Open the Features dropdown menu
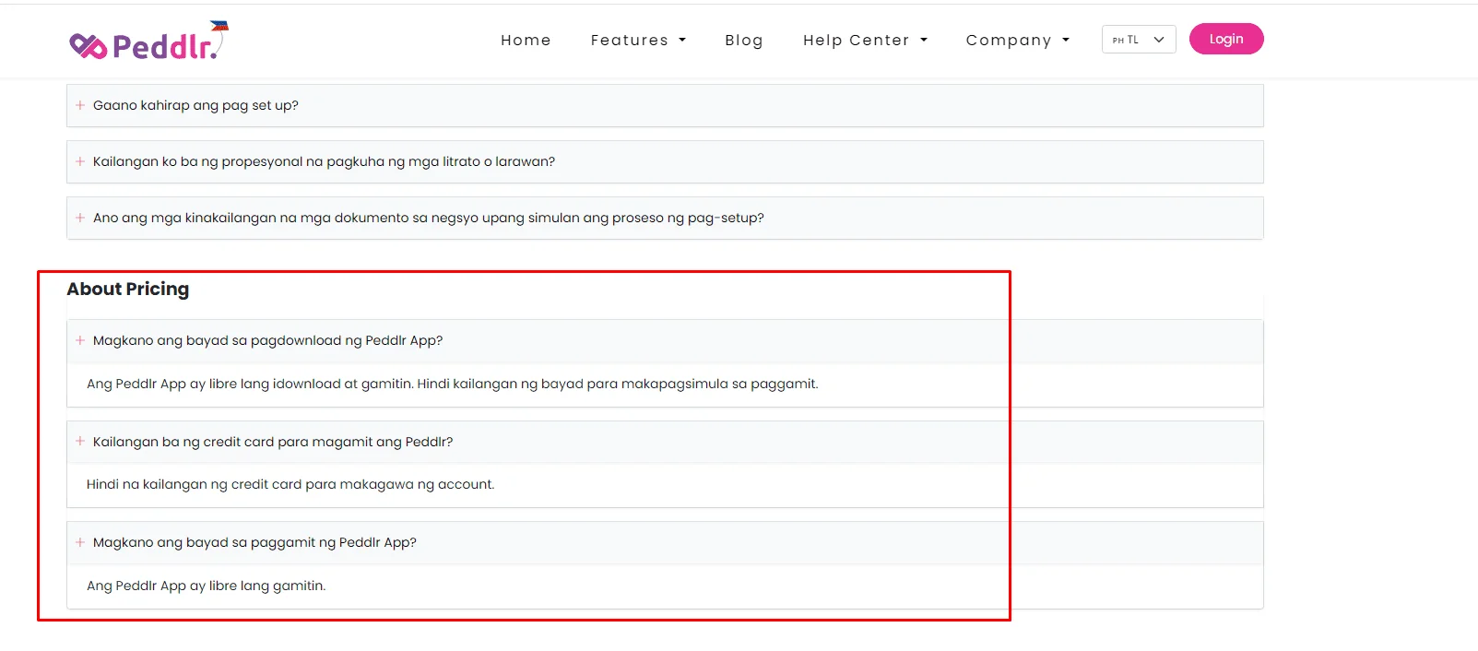Screen dimensions: 1478x651 (638, 40)
